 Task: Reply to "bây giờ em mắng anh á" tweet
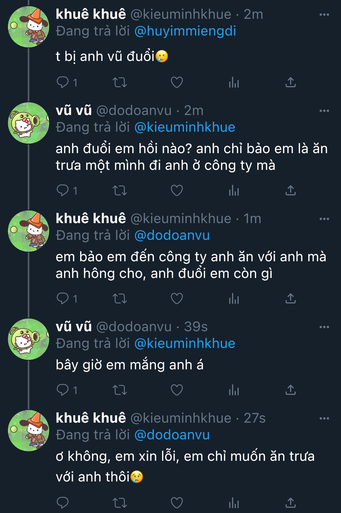click(63, 390)
